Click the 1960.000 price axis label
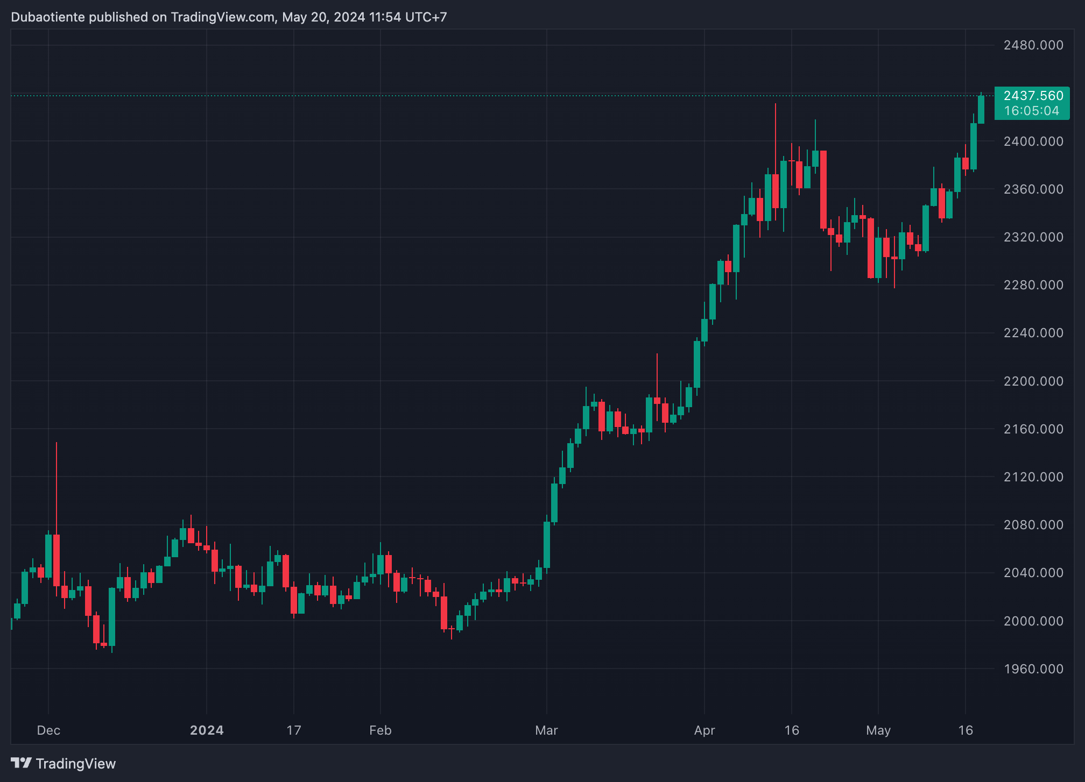The width and height of the screenshot is (1085, 782). tap(1033, 669)
